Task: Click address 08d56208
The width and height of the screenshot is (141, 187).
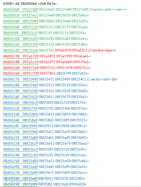Action: click(x=11, y=132)
